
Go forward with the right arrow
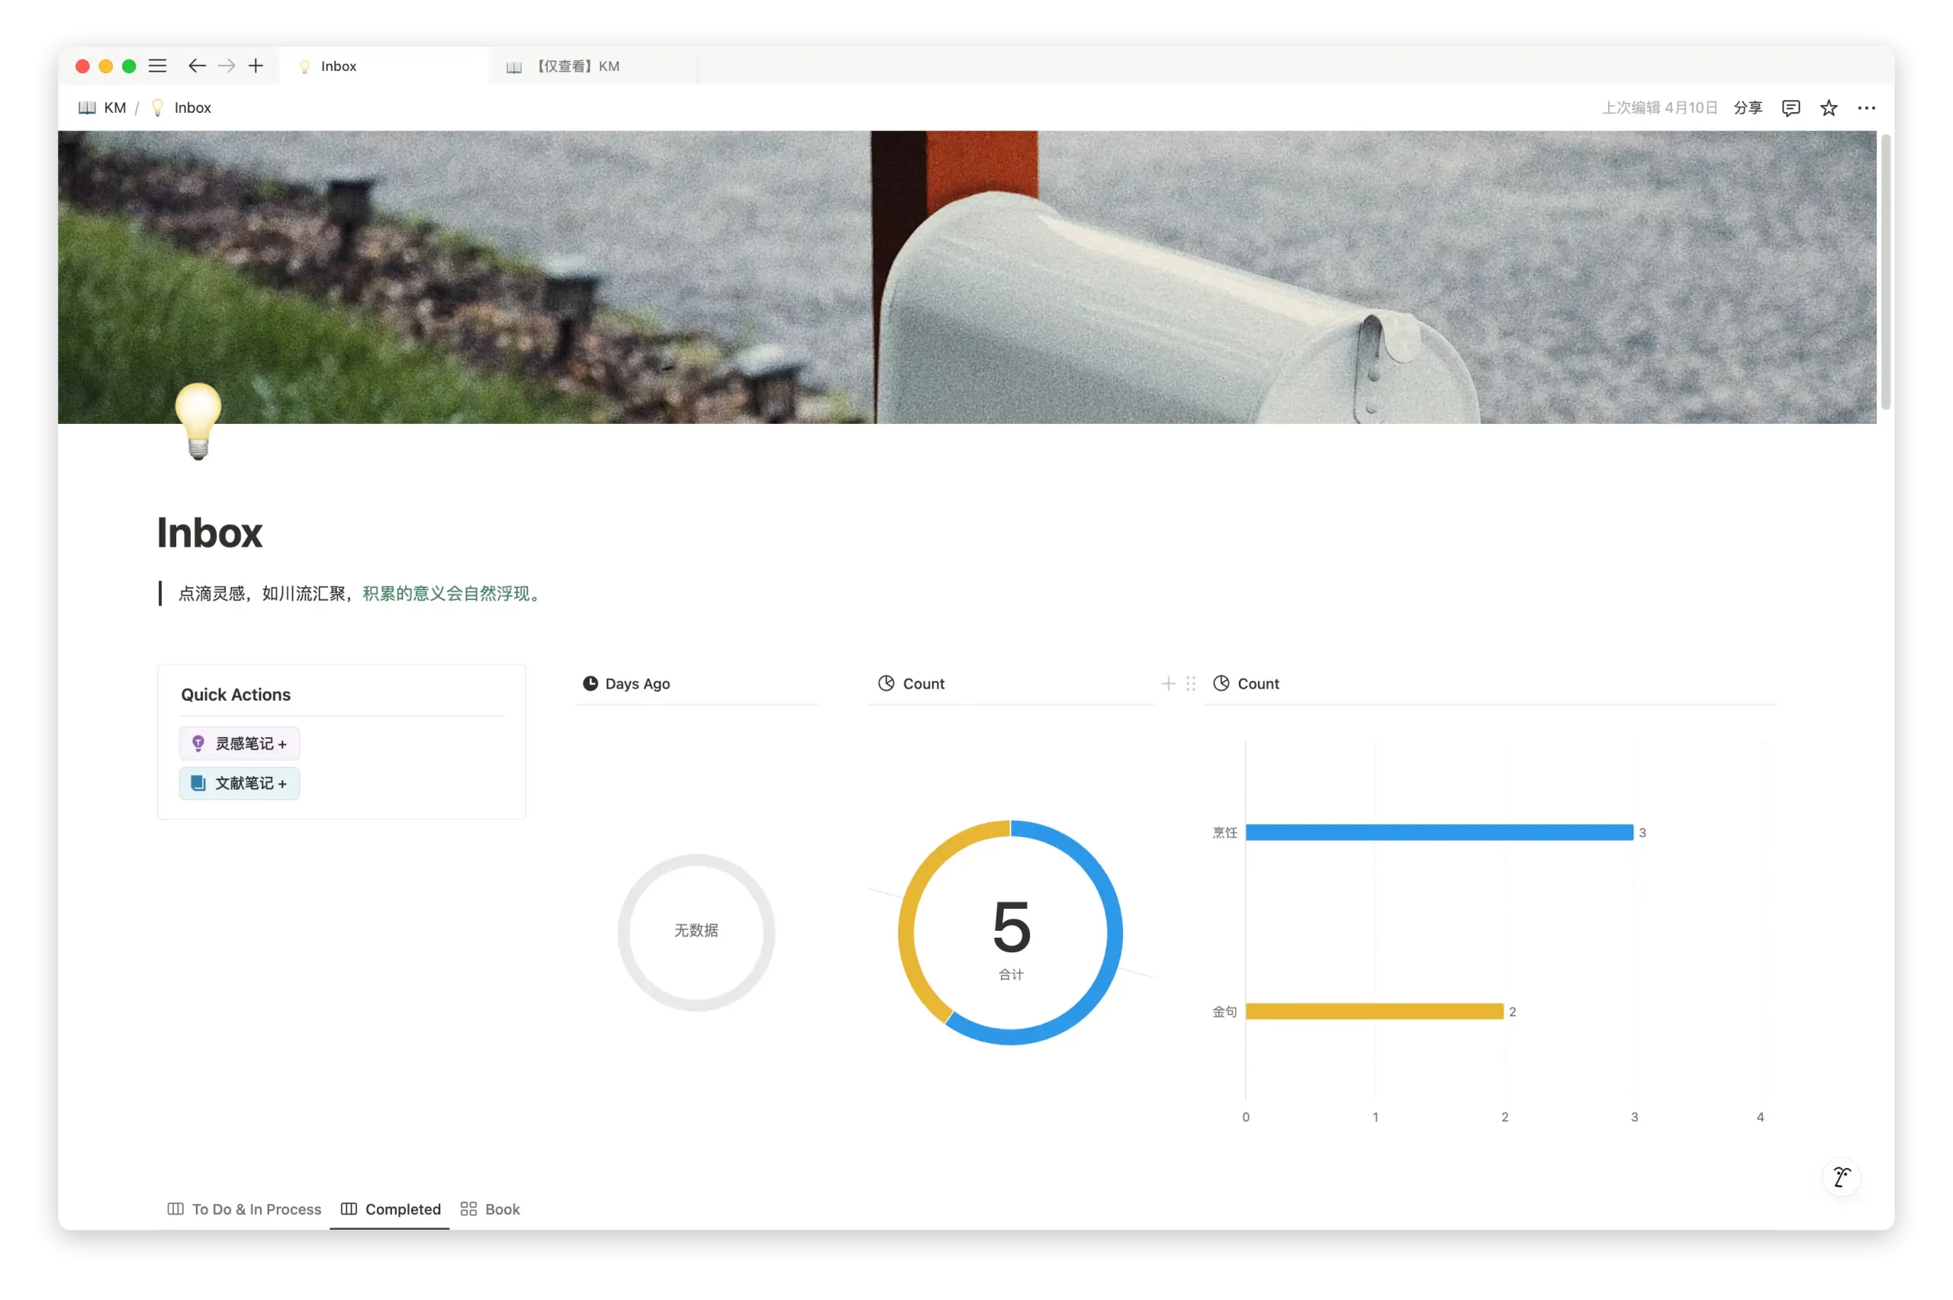pos(227,66)
